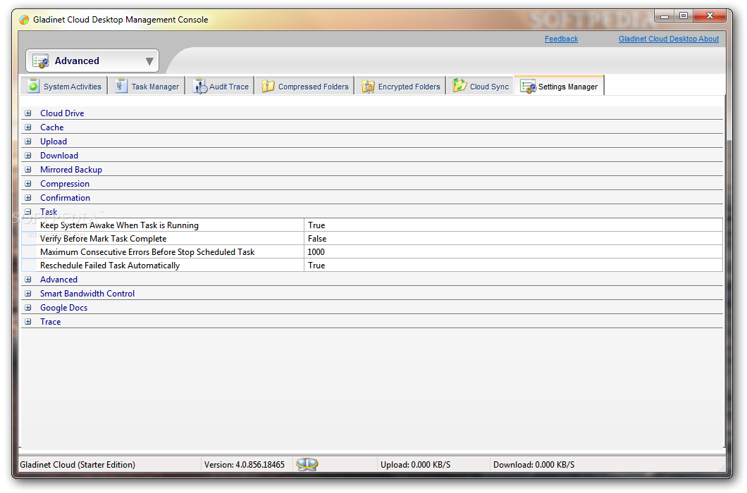Screen dimensions: 747x493
Task: Expand the Smart Bandwidth Control section
Action: pyautogui.click(x=28, y=294)
